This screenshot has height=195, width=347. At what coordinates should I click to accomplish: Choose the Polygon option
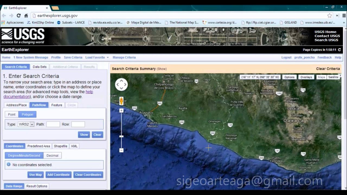(27, 115)
